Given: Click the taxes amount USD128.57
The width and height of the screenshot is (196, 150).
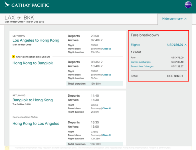Looking at the screenshot, I should click(x=177, y=66).
